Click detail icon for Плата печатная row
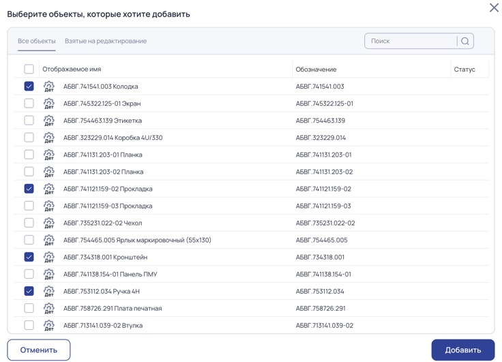502x362 pixels. click(49, 308)
